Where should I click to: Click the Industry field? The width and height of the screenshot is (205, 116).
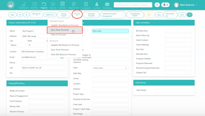(x=110, y=90)
